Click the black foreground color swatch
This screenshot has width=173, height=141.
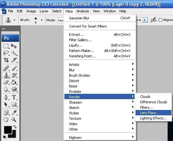pyautogui.click(x=8, y=130)
